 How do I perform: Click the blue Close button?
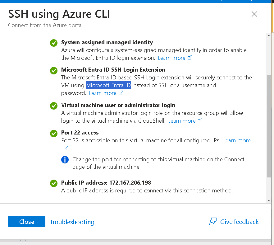[27, 221]
